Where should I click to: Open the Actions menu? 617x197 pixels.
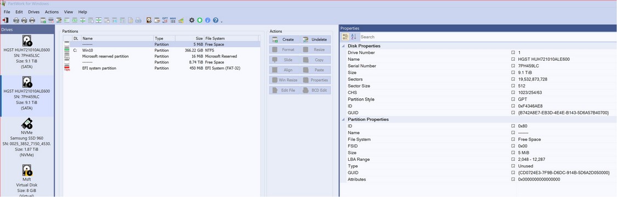52,12
